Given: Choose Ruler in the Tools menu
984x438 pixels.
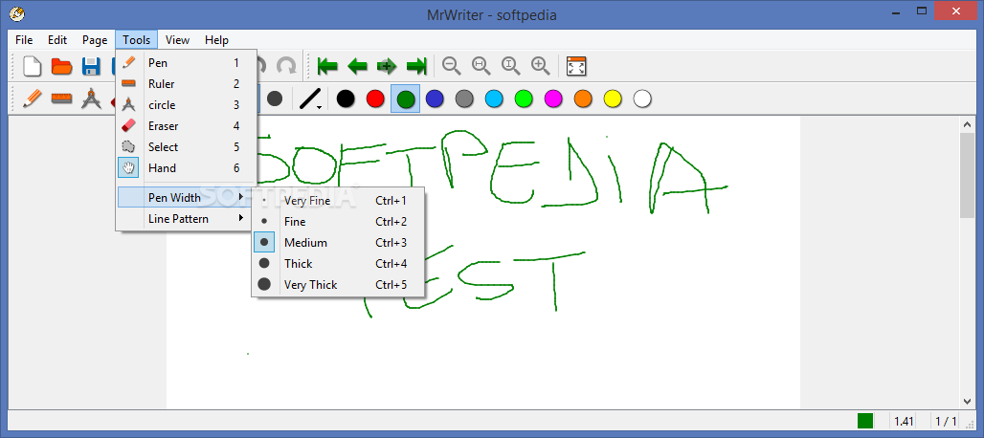Looking at the screenshot, I should point(187,84).
